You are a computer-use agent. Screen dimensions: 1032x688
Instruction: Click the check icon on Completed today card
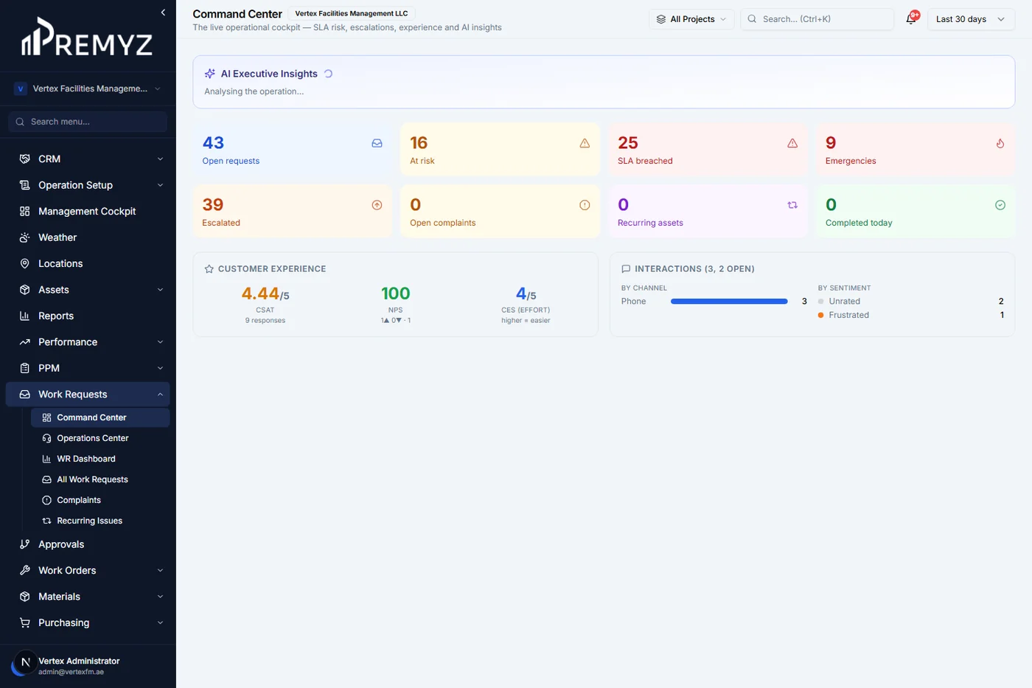coord(1000,205)
